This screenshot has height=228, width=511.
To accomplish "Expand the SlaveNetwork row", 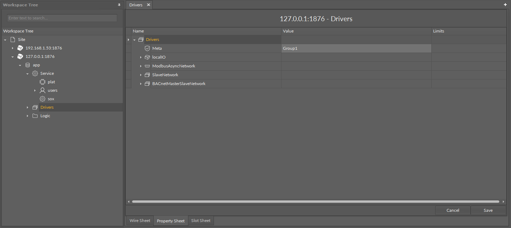I will click(141, 75).
